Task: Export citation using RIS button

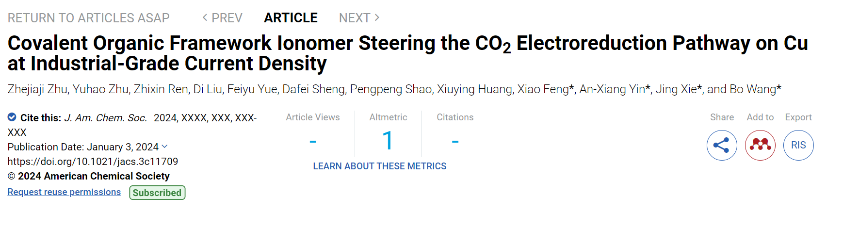Action: (x=798, y=145)
